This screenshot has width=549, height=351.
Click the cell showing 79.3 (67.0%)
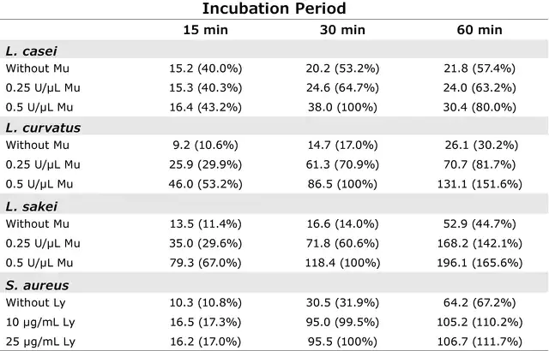(204, 263)
